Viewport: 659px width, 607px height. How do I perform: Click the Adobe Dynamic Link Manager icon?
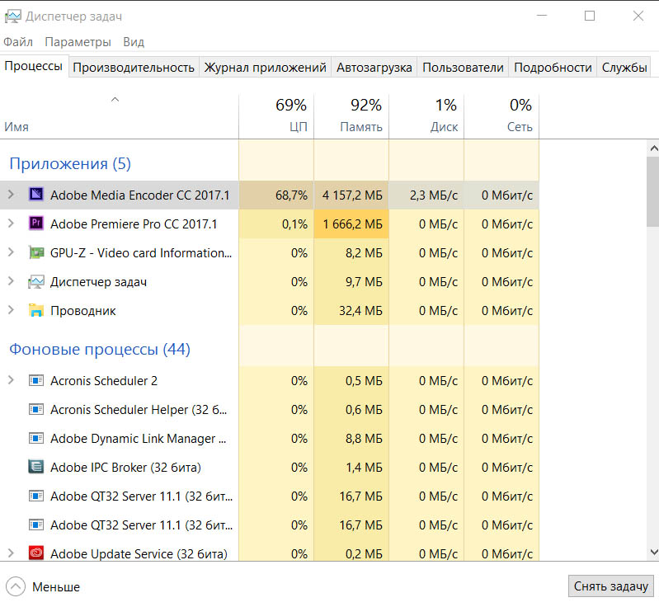pos(36,439)
